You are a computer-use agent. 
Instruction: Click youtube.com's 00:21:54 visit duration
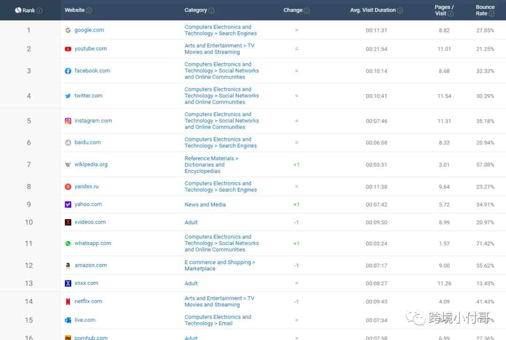coord(377,49)
